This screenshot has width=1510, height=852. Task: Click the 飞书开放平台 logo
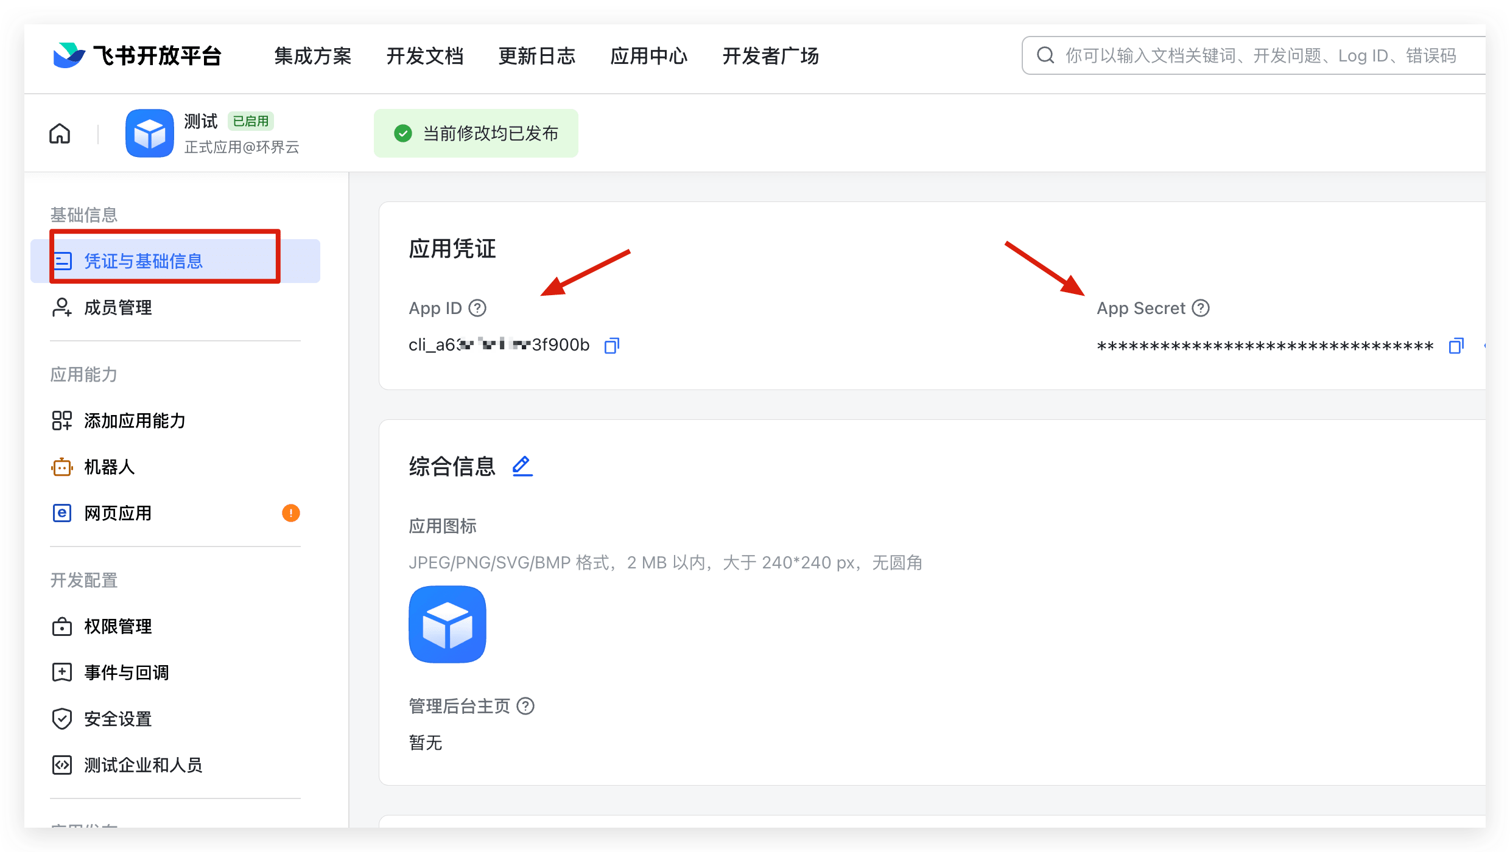[137, 55]
